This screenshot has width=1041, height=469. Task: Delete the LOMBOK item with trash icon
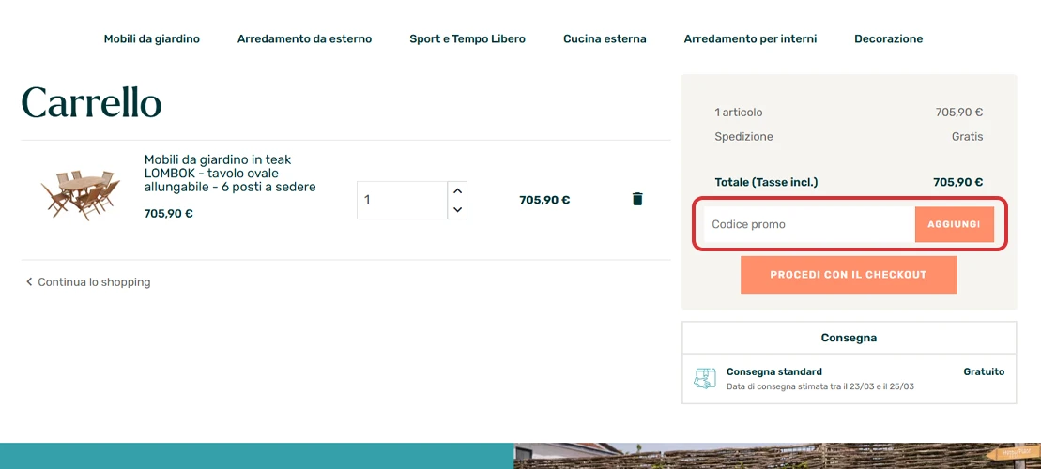637,199
